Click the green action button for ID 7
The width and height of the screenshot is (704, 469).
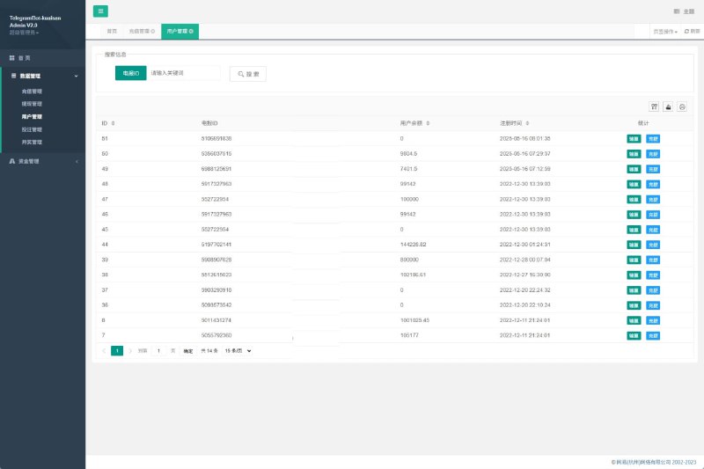tap(634, 336)
